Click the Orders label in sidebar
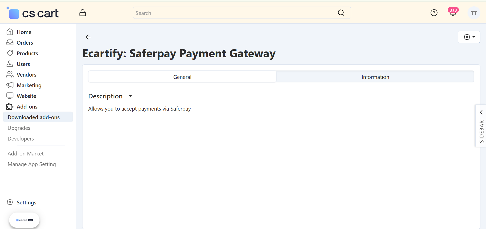This screenshot has width=486, height=229. (x=25, y=43)
